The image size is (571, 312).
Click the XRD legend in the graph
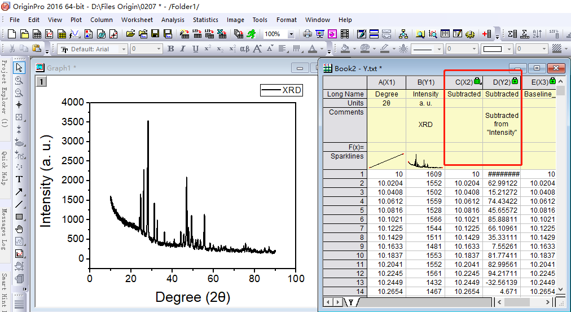(x=282, y=90)
